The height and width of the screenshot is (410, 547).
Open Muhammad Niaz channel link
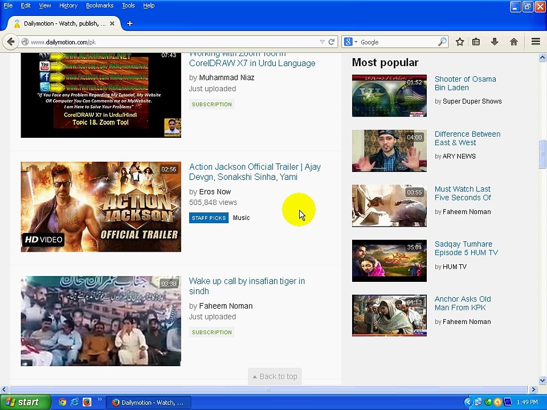point(226,78)
